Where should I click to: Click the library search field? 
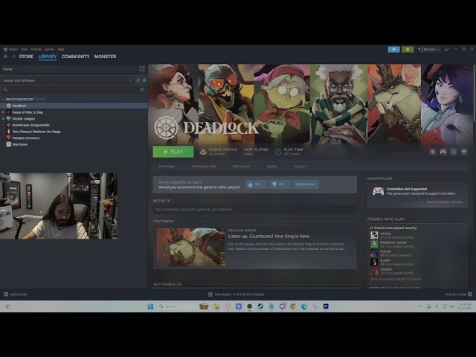[71, 89]
